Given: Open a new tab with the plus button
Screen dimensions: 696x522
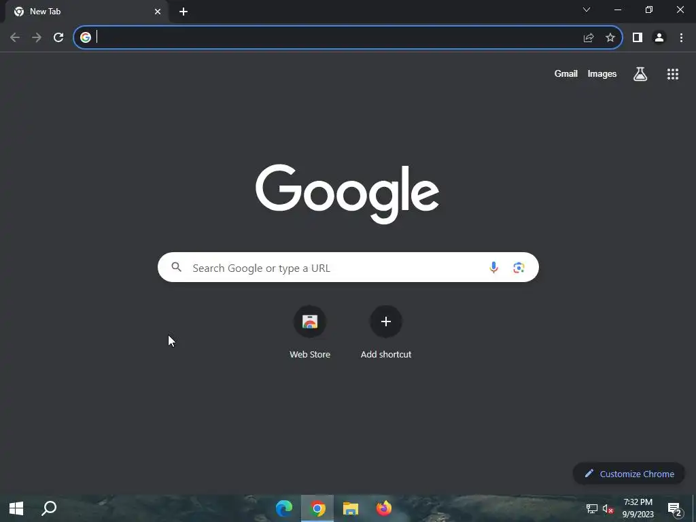Looking at the screenshot, I should pyautogui.click(x=184, y=12).
